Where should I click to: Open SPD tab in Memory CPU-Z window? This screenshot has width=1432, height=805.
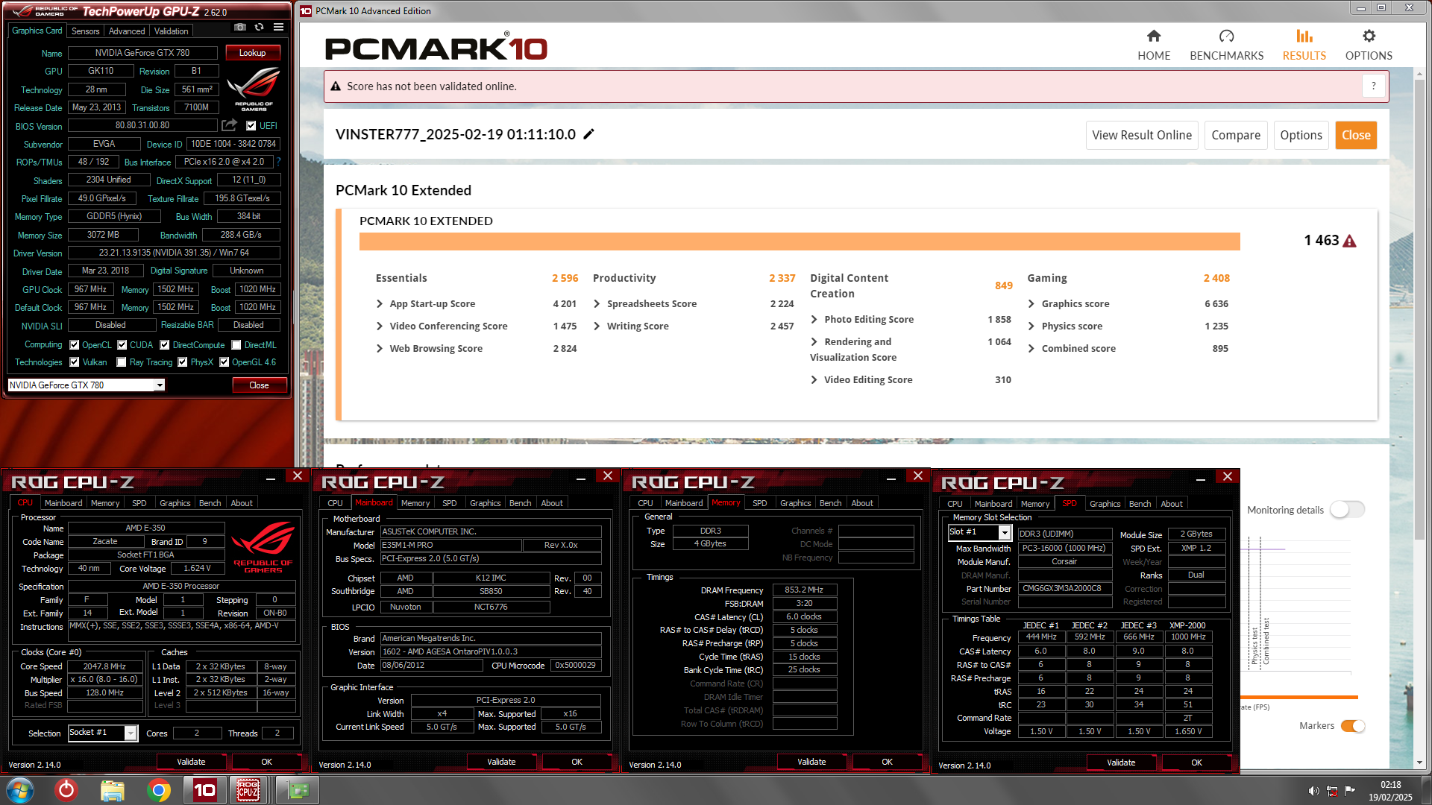tap(759, 503)
